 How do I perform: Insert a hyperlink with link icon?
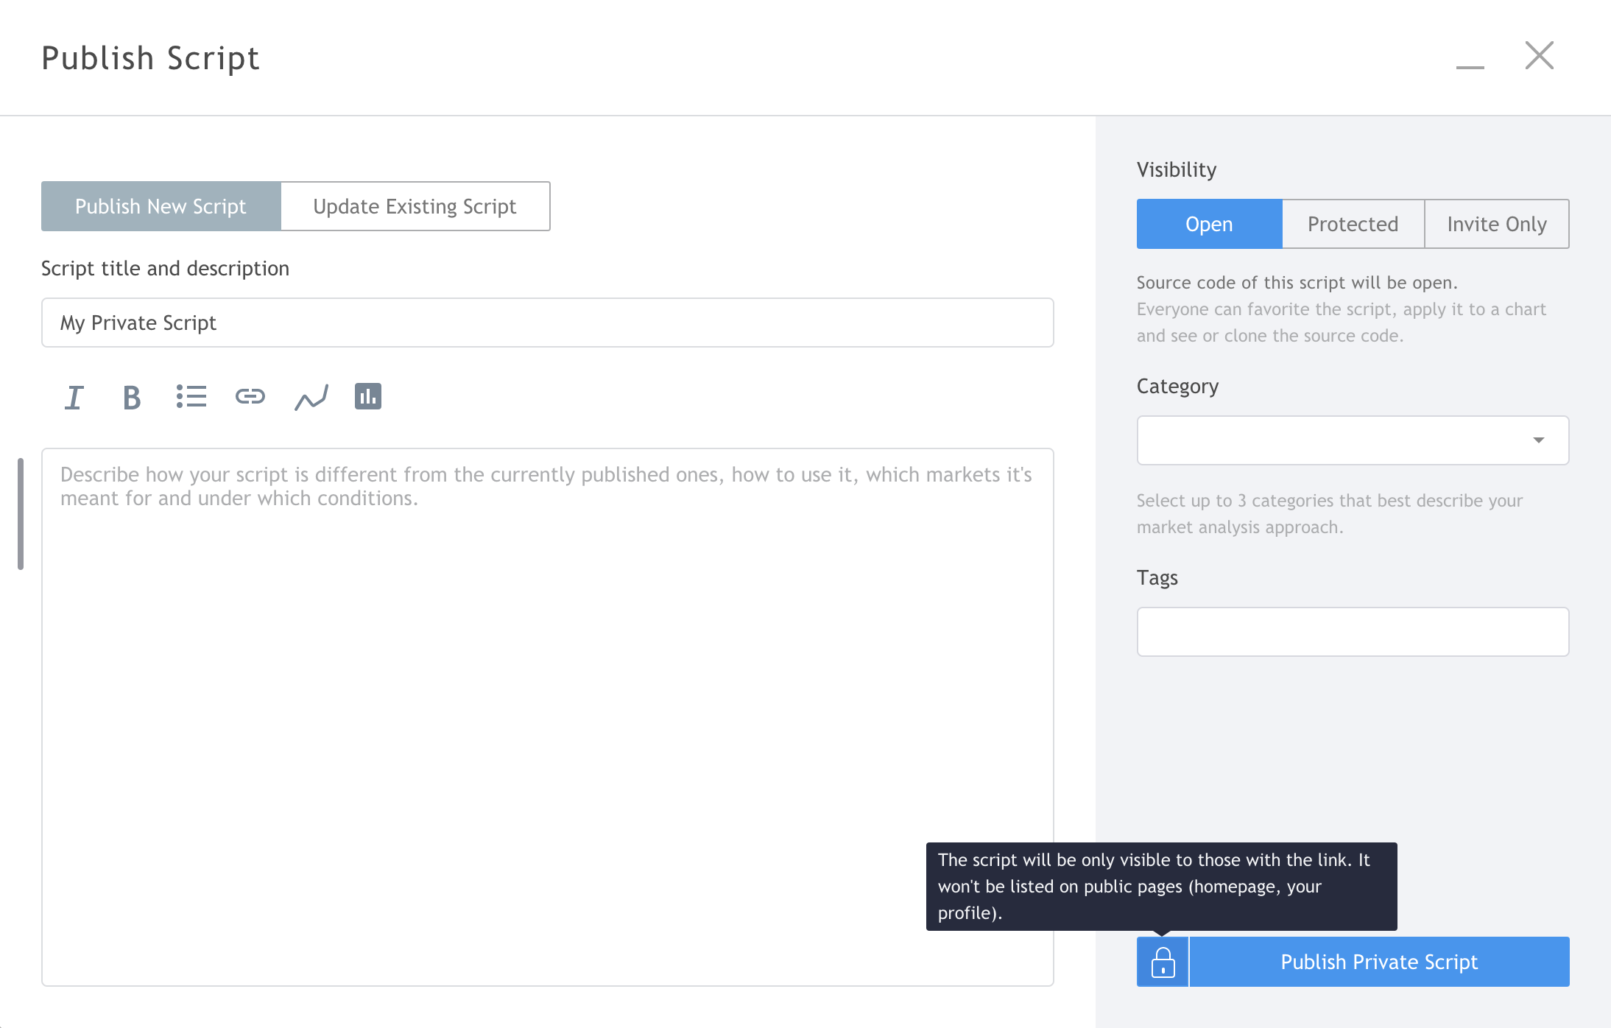(250, 396)
